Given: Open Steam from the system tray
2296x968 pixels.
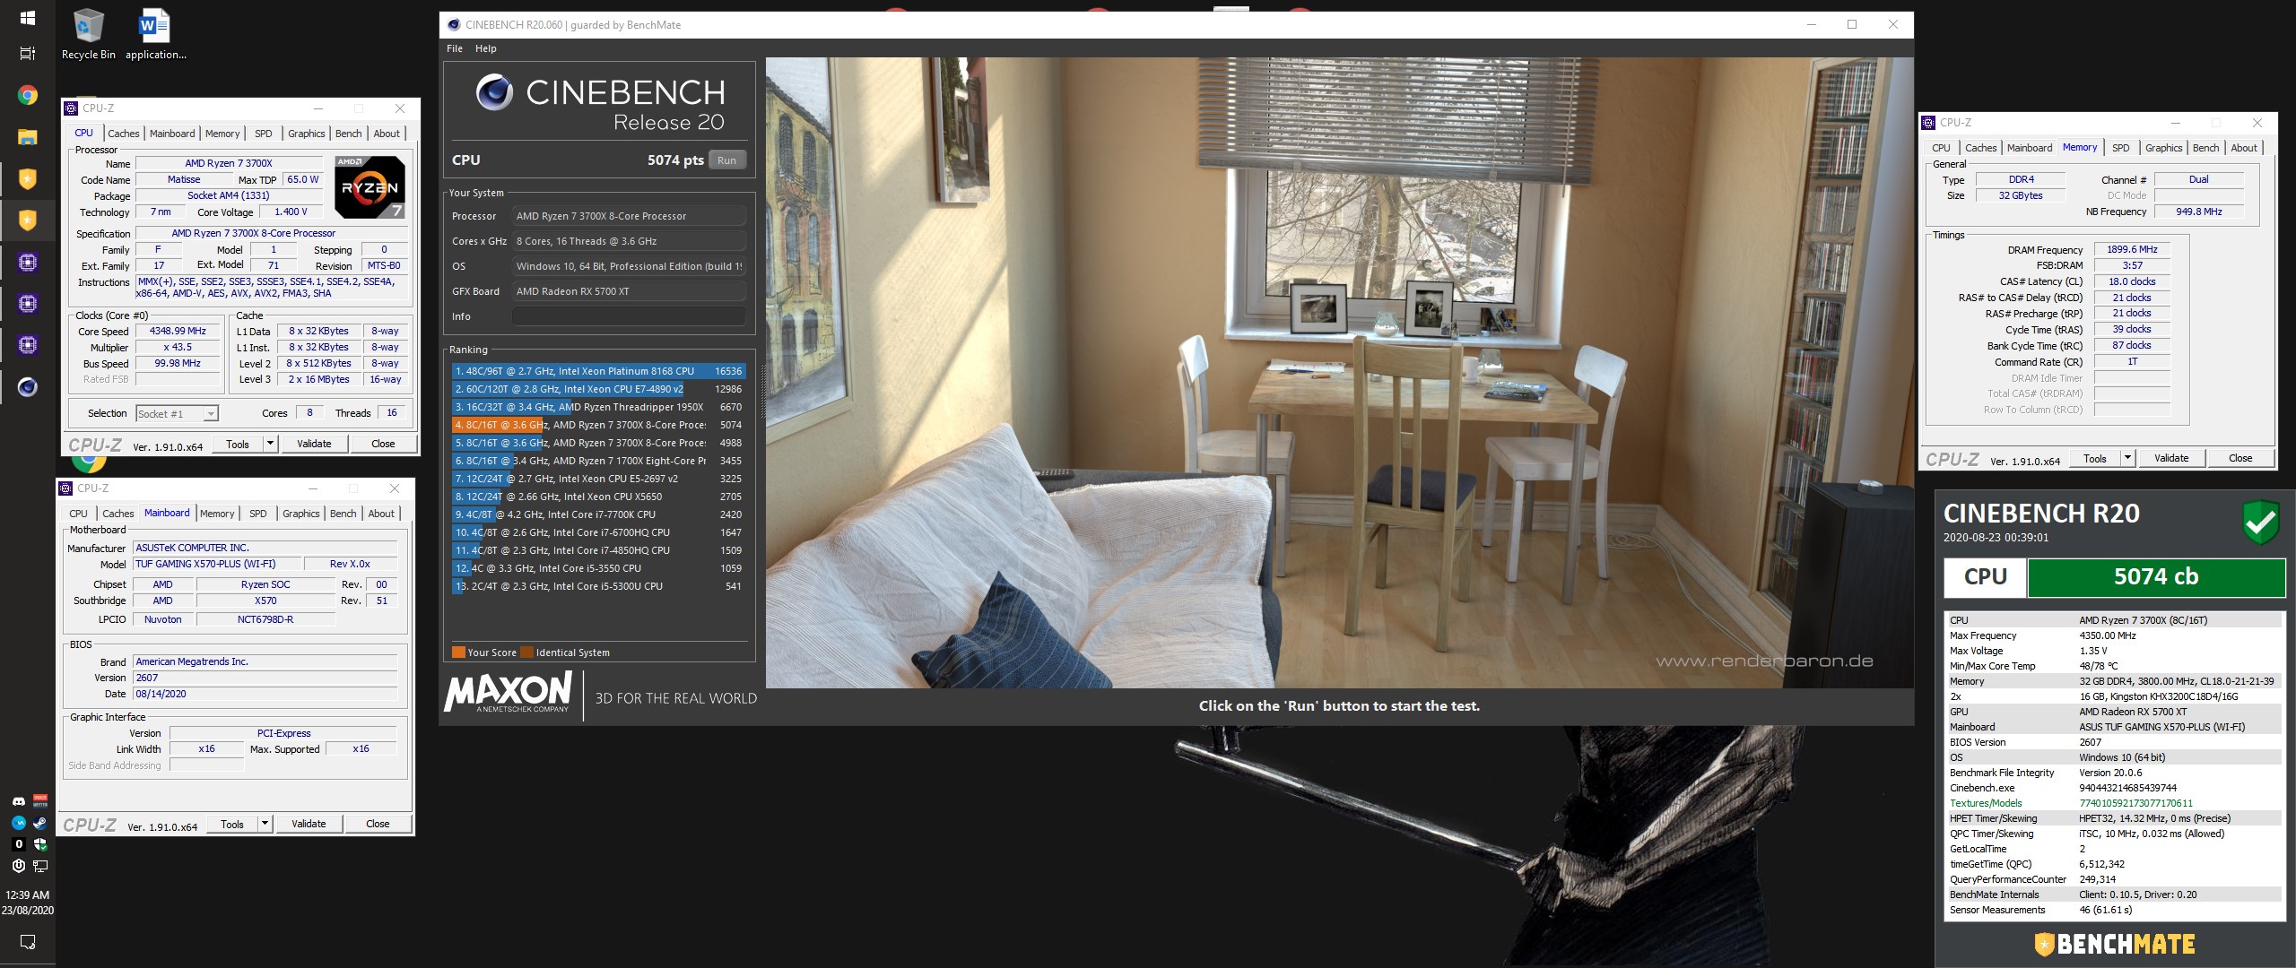Looking at the screenshot, I should click(x=40, y=822).
